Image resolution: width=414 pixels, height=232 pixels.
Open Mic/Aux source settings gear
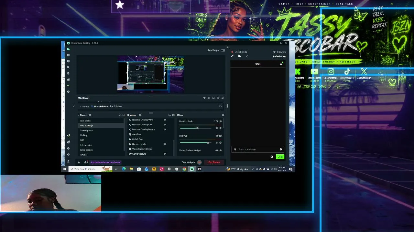coord(221,143)
